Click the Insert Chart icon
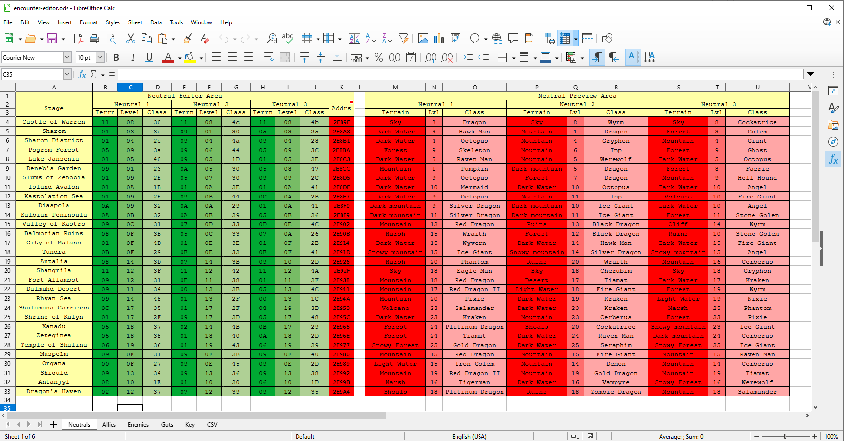The height and width of the screenshot is (441, 844). [439, 38]
